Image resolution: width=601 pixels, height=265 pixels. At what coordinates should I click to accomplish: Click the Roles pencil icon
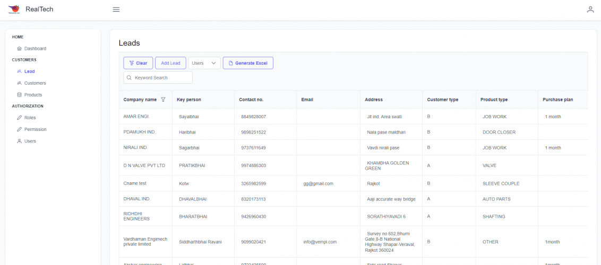coord(20,118)
